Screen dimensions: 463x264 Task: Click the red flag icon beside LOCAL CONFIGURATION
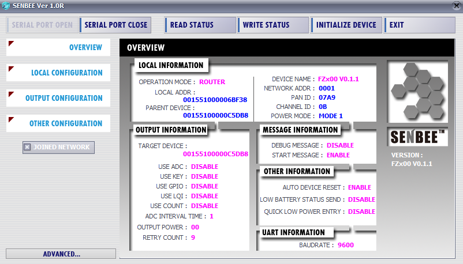click(x=11, y=69)
